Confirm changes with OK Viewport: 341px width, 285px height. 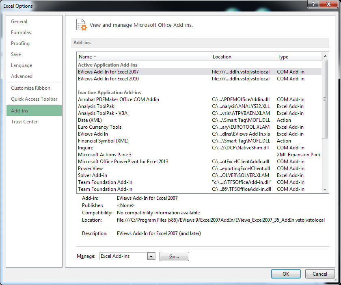point(286,274)
